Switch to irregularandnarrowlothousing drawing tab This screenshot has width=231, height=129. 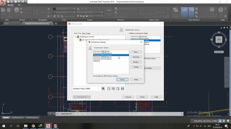(x=37, y=23)
